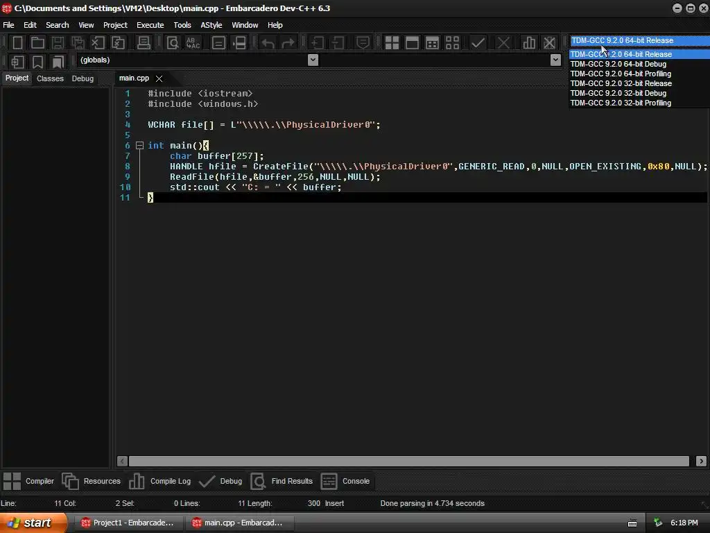Click the Go to function icon
Screen dimensions: 710x533
(x=218, y=43)
